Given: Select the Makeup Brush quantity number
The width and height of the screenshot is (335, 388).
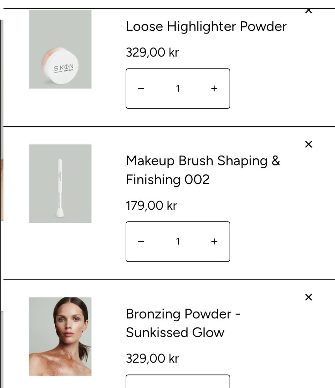Looking at the screenshot, I should click(x=178, y=241).
